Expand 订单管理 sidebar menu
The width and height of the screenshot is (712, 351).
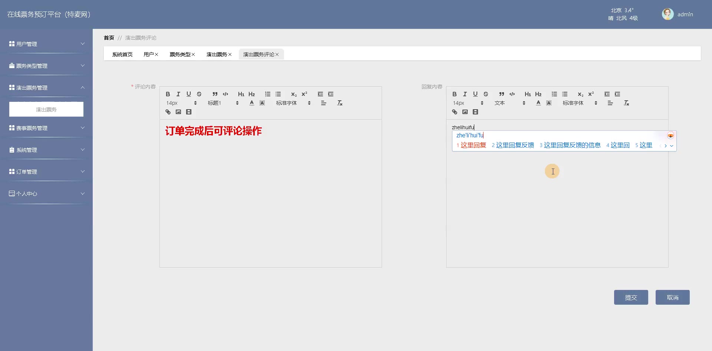46,171
